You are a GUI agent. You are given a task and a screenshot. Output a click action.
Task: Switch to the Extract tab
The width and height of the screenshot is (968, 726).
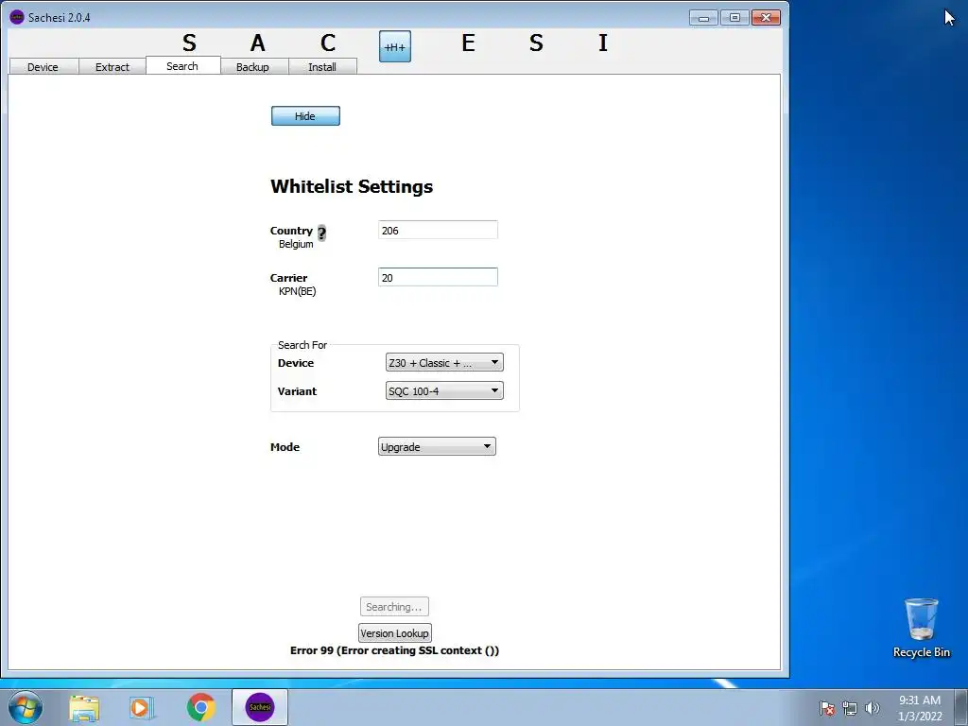point(112,67)
